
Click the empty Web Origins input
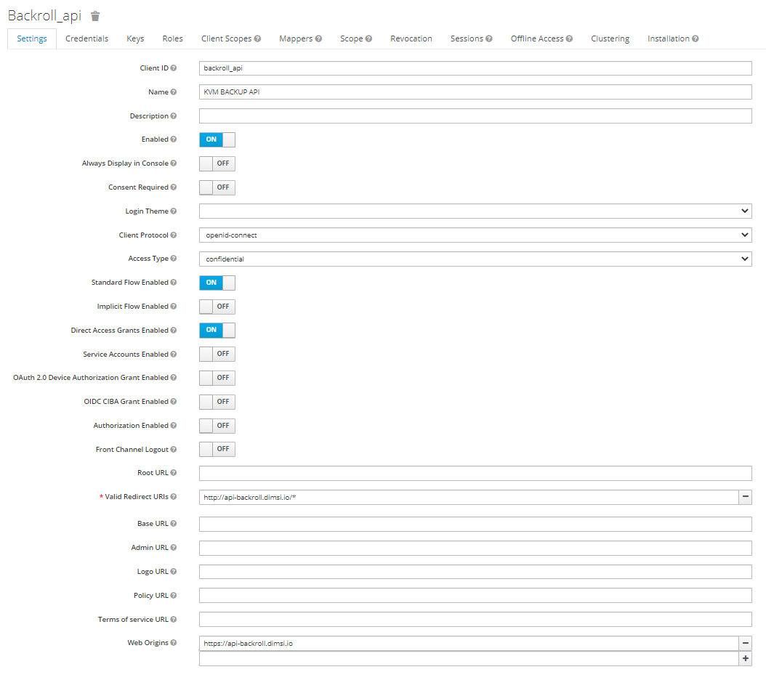coord(469,658)
